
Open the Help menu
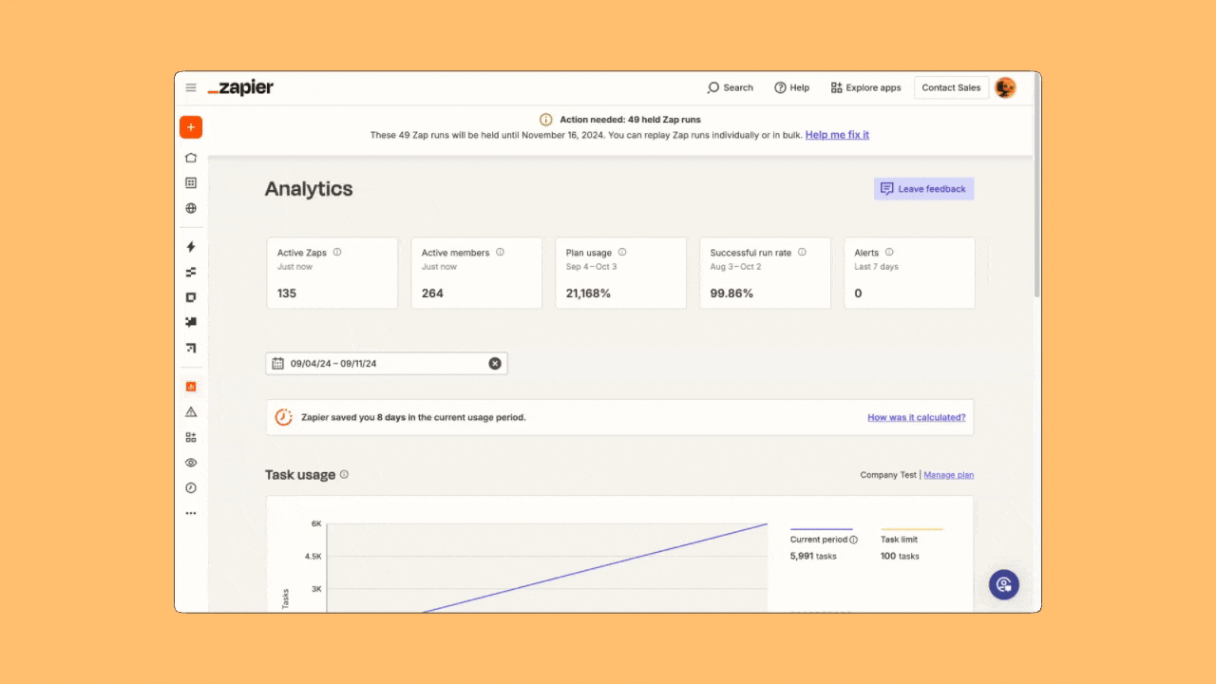(791, 87)
